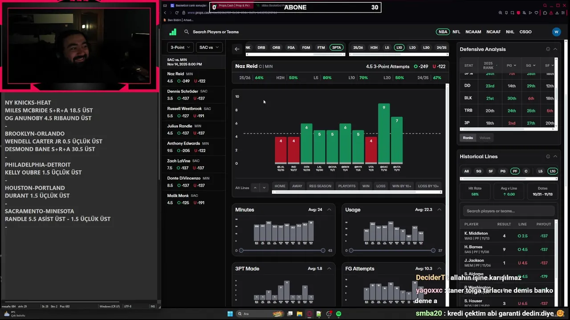Click the Usage range slider right handle

pos(433,251)
